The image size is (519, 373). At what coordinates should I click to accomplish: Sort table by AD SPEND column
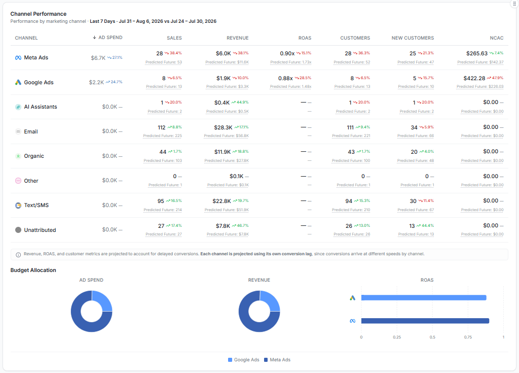107,38
